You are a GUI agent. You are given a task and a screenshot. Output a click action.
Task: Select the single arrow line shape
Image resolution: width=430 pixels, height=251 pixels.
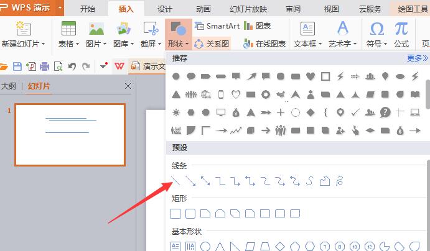click(190, 181)
